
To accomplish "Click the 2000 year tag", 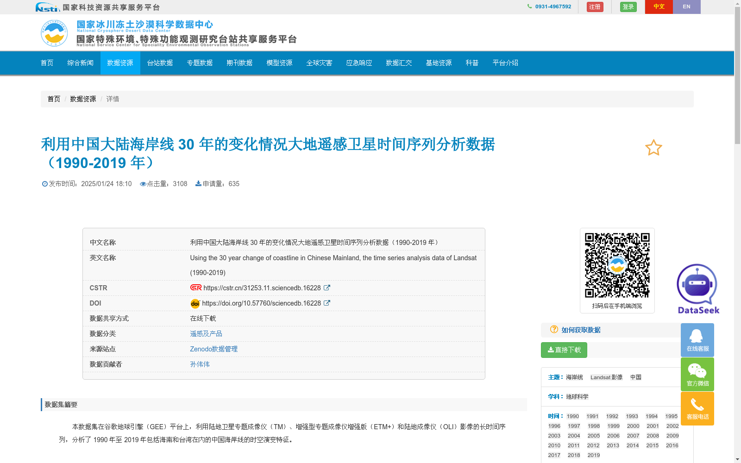I will pyautogui.click(x=633, y=426).
